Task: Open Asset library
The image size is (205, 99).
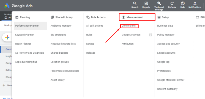Action: 58,80
